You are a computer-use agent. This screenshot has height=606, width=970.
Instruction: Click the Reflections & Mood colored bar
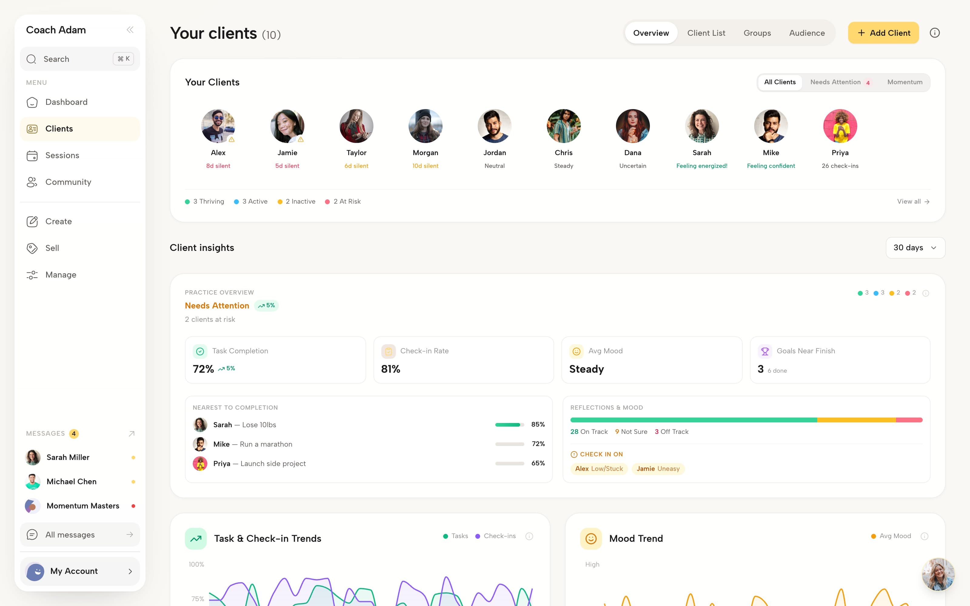(746, 420)
